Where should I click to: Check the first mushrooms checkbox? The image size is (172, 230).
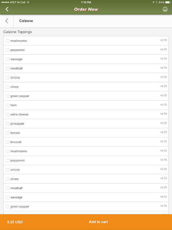click(x=8, y=41)
